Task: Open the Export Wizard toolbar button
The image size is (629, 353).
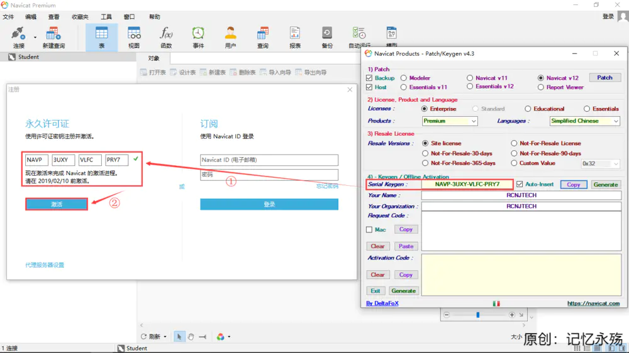Action: tap(311, 72)
